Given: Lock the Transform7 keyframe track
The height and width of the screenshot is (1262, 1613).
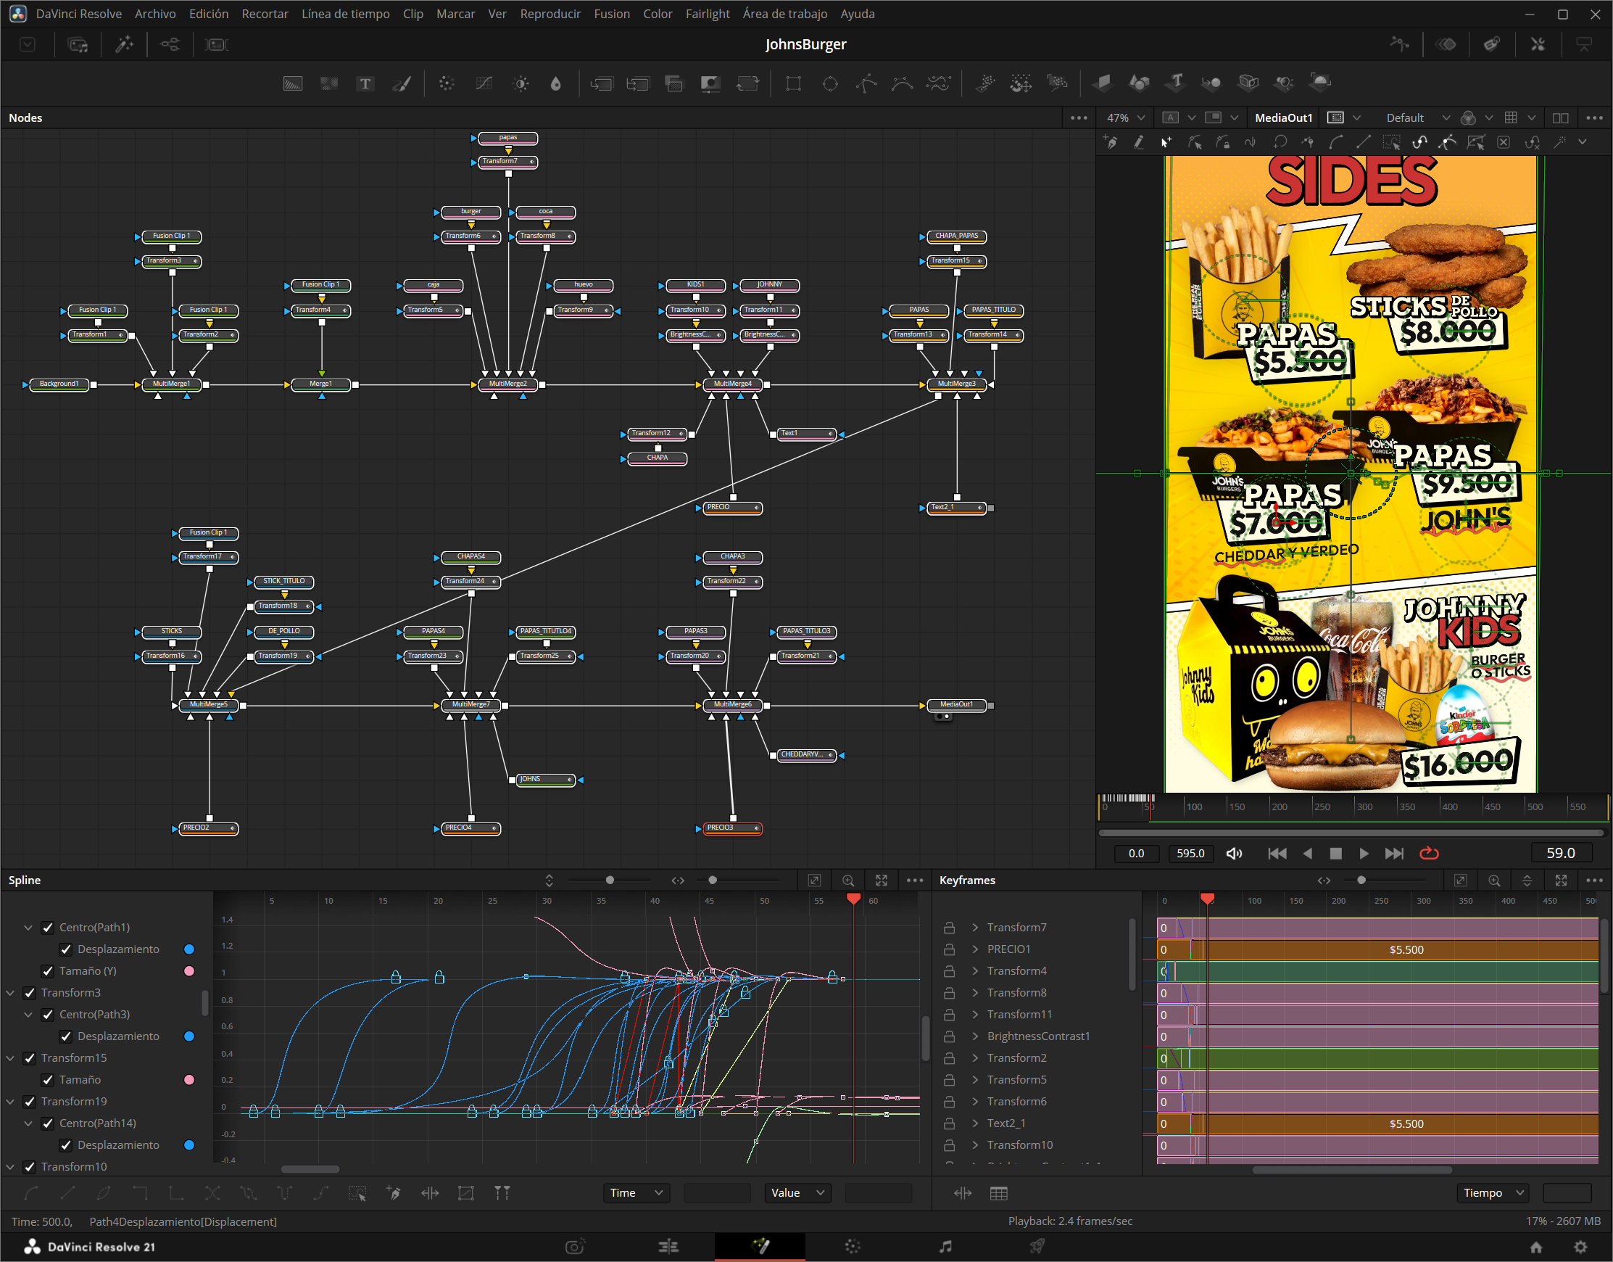Looking at the screenshot, I should point(949,928).
